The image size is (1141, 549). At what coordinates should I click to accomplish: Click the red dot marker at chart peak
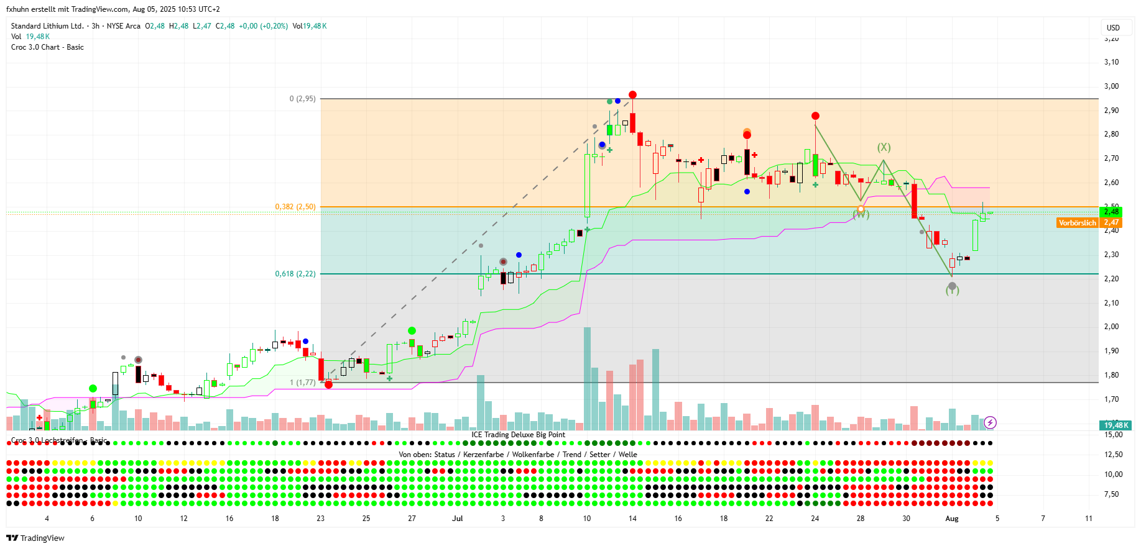point(632,95)
